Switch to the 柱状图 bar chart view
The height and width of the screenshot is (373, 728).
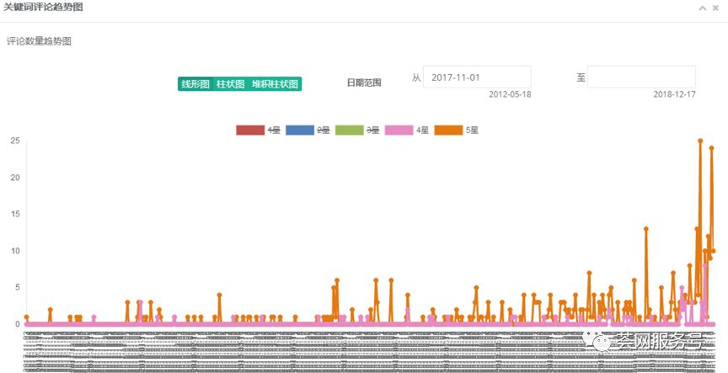click(x=230, y=84)
